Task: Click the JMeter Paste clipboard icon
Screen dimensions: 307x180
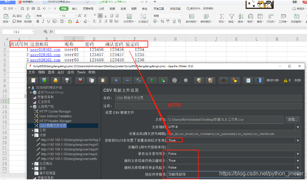Action: click(x=103, y=80)
